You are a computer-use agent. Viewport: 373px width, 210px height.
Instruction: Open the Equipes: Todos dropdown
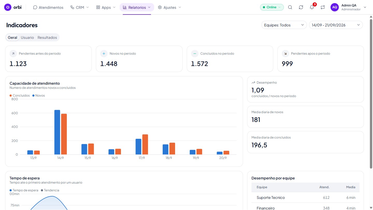[x=284, y=25]
